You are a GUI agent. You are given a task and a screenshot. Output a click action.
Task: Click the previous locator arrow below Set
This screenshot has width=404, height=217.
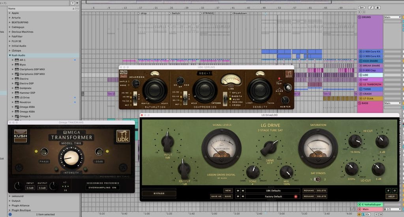359,12
